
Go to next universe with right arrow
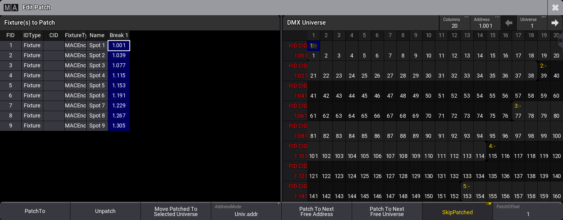click(555, 23)
